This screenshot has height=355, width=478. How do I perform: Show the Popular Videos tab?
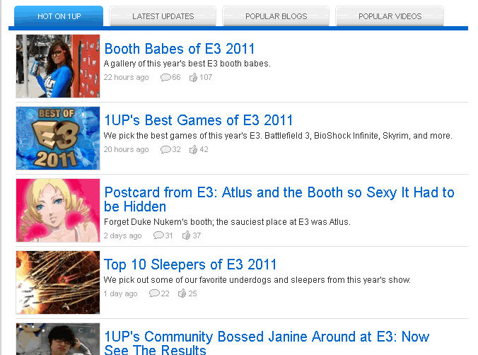pos(390,16)
